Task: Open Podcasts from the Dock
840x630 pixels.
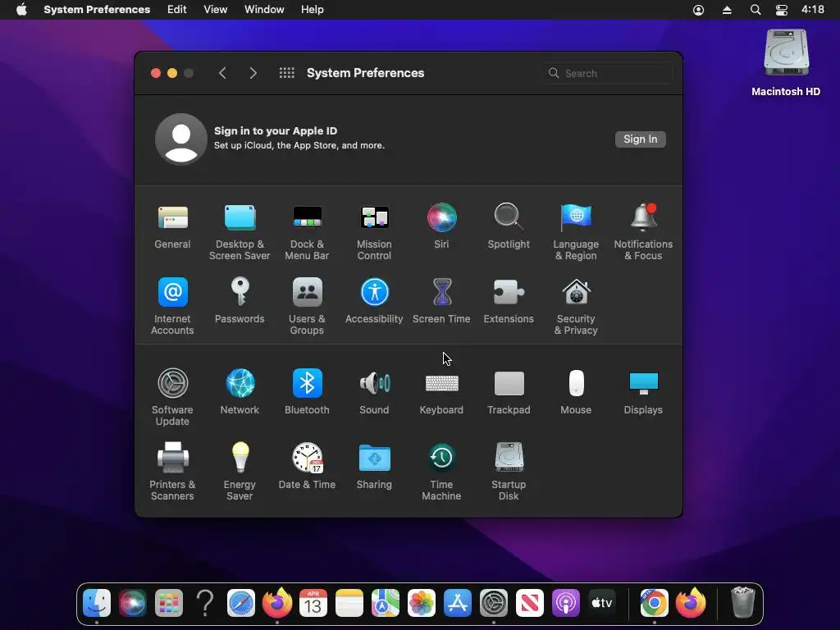Action: click(566, 603)
